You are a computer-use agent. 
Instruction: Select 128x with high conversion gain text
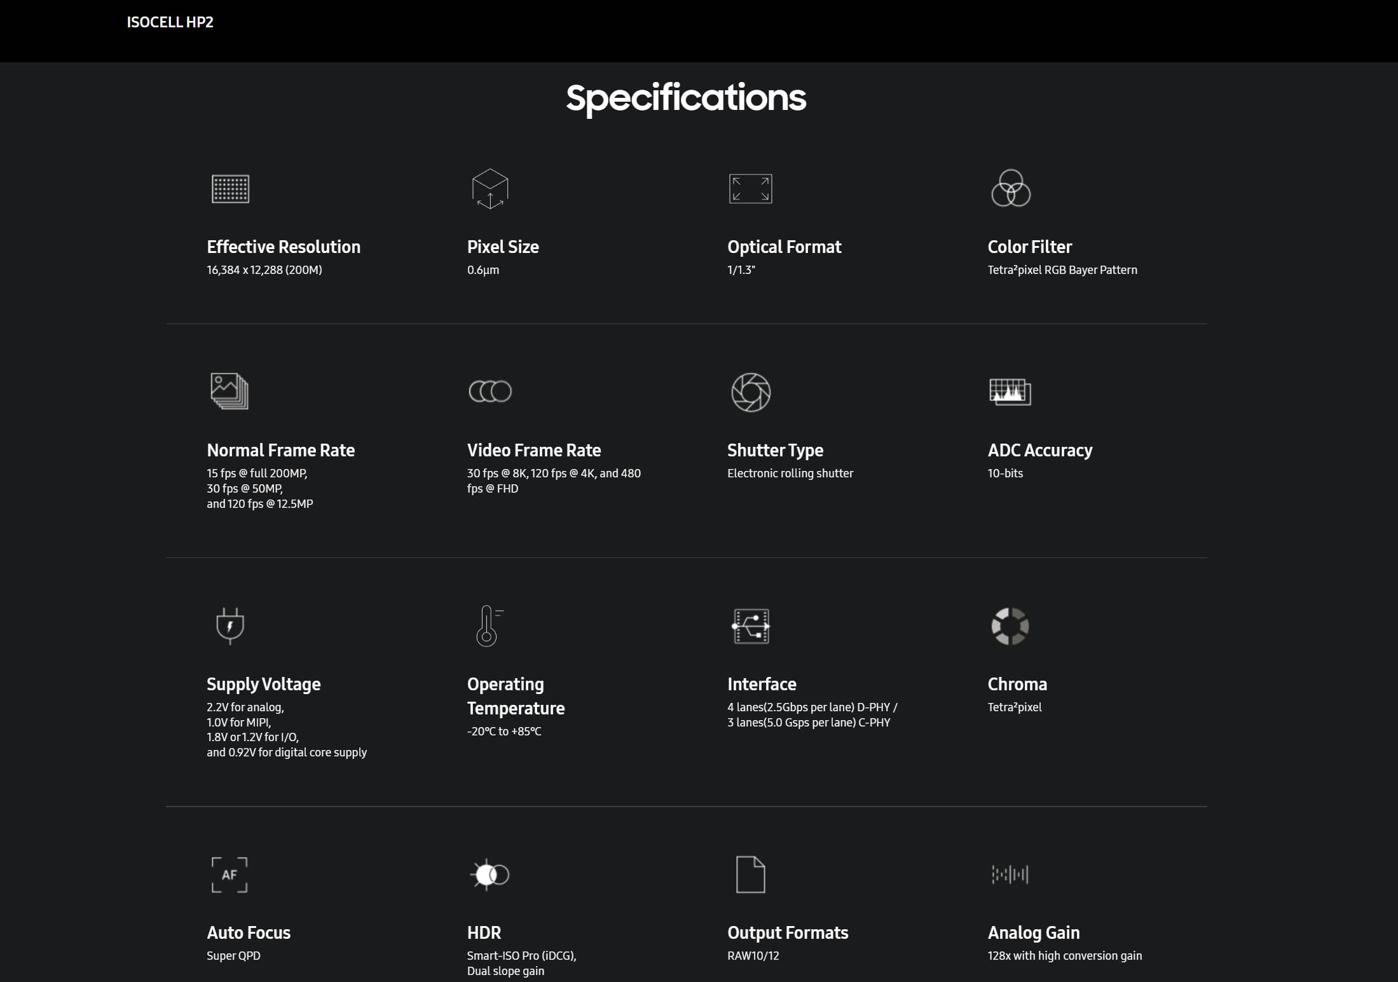[1065, 955]
